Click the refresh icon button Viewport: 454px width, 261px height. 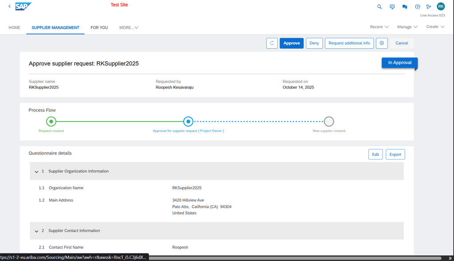point(272,43)
